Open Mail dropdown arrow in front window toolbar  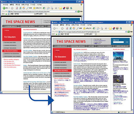(x=100, y=28)
